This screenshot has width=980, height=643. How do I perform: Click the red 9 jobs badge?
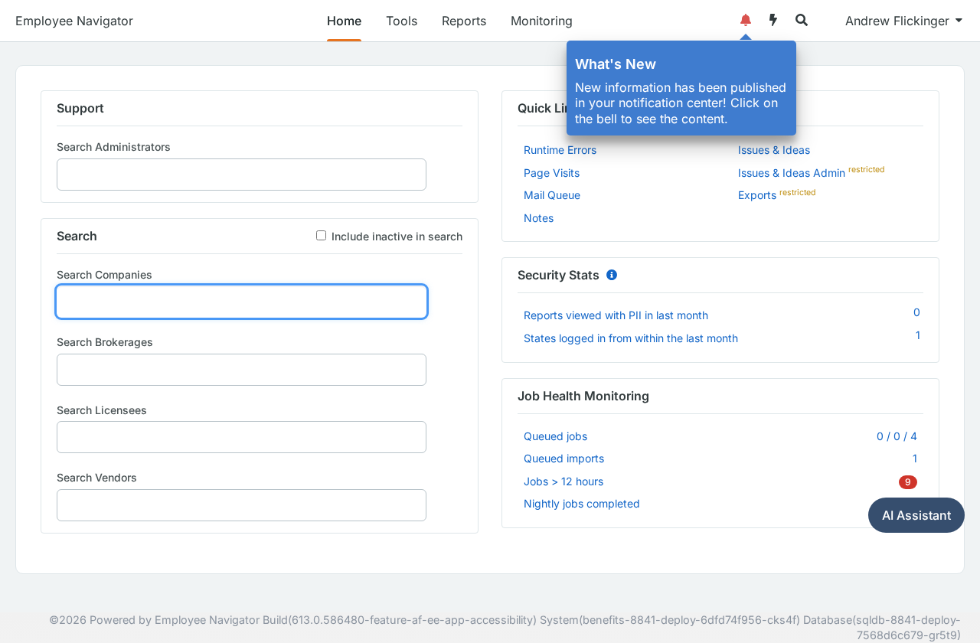[x=908, y=482]
